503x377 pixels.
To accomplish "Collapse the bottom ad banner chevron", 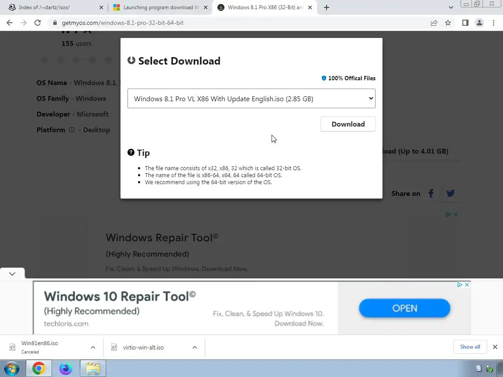I will pyautogui.click(x=12, y=274).
